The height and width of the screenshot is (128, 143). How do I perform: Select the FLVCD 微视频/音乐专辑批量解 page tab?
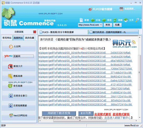[x=63, y=32]
